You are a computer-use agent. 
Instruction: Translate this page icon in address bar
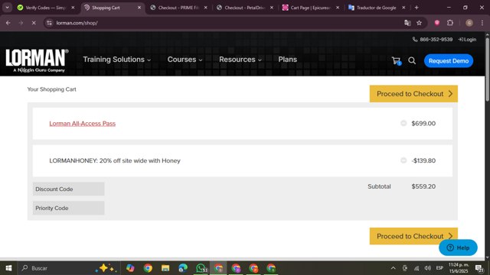(x=407, y=23)
